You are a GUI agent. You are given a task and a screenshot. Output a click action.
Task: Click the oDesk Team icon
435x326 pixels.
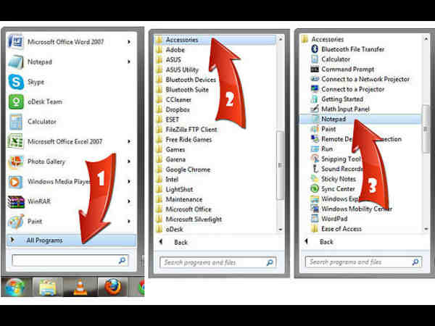[x=16, y=101]
